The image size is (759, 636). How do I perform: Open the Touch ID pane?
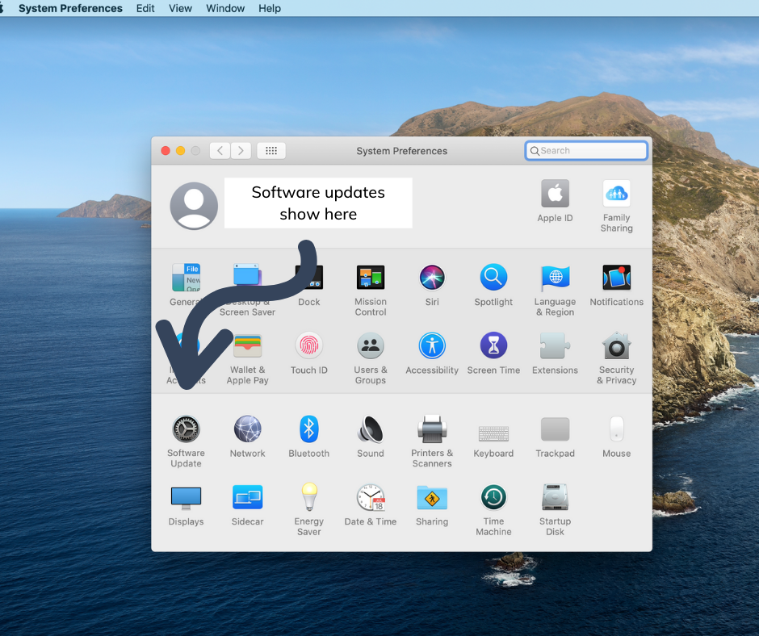308,345
